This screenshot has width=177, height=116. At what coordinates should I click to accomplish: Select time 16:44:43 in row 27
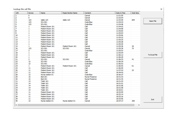click(120, 73)
